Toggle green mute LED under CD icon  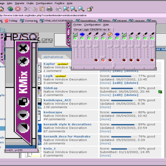pos(110,38)
